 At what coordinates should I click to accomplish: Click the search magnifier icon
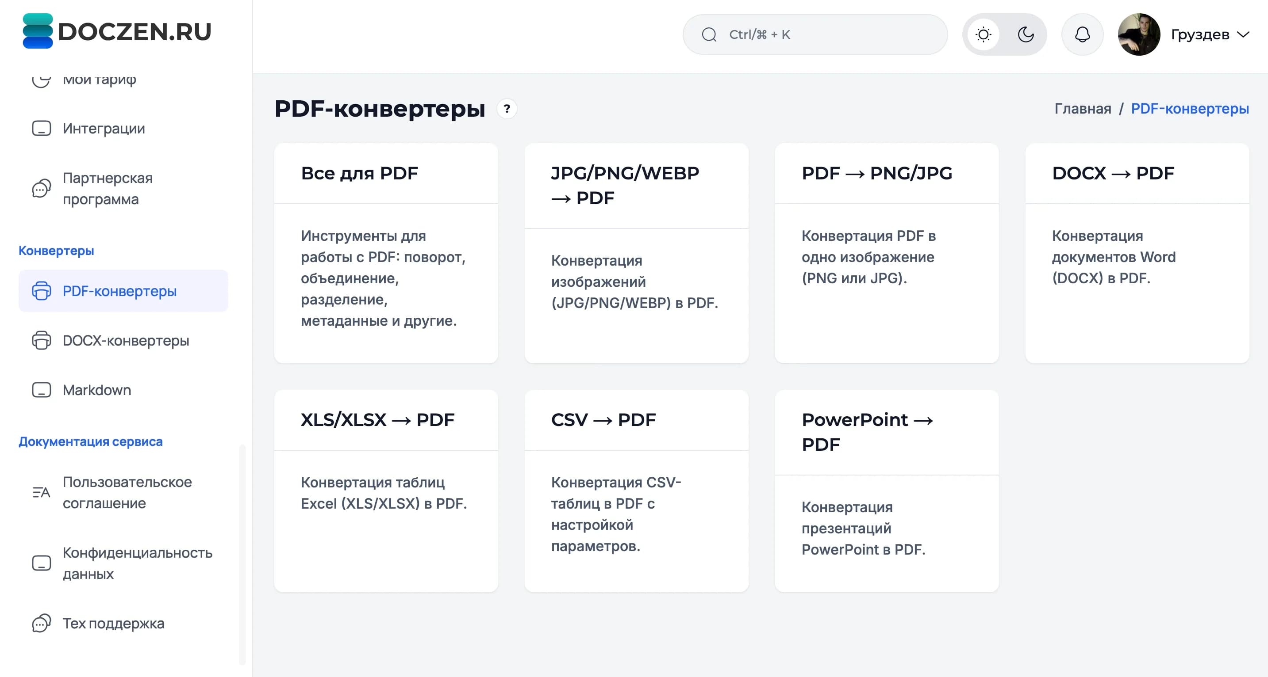pyautogui.click(x=709, y=34)
